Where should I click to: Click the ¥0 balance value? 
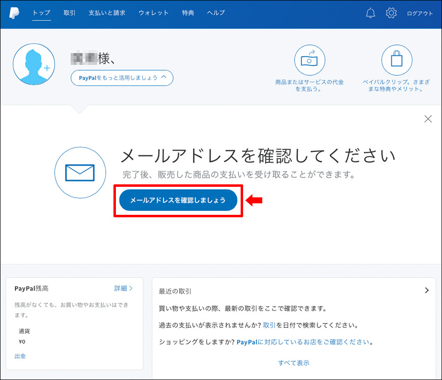pos(22,342)
